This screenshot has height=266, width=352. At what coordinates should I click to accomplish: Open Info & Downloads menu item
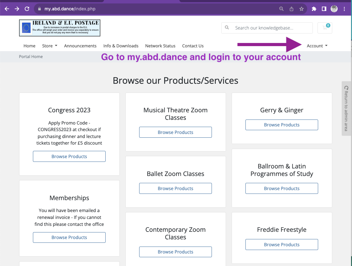click(121, 46)
